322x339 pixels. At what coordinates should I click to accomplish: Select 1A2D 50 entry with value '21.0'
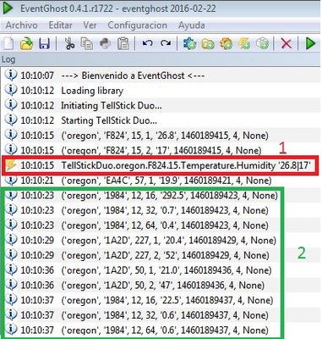pos(161,270)
